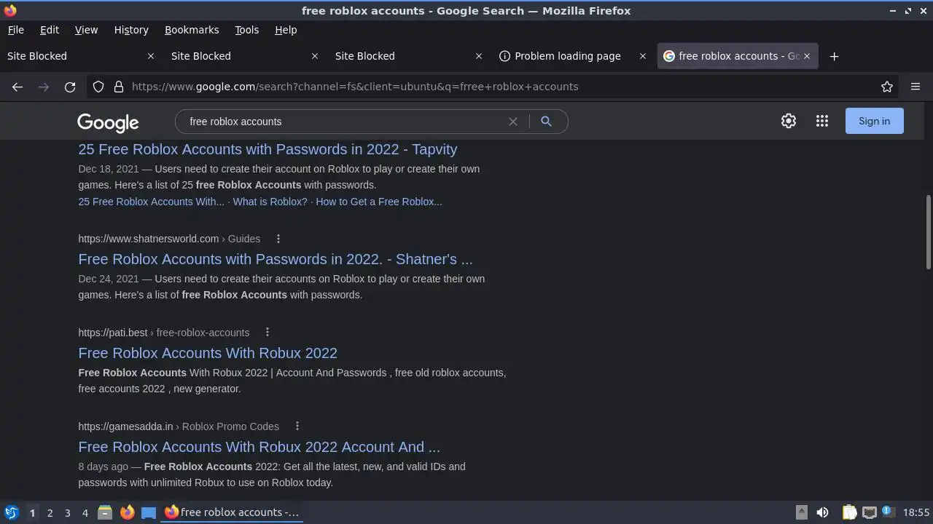Reload the current page

[70, 87]
